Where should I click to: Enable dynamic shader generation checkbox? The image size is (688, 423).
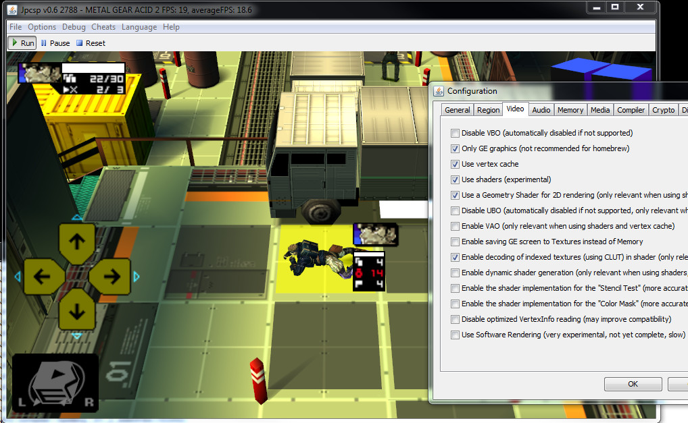click(455, 273)
